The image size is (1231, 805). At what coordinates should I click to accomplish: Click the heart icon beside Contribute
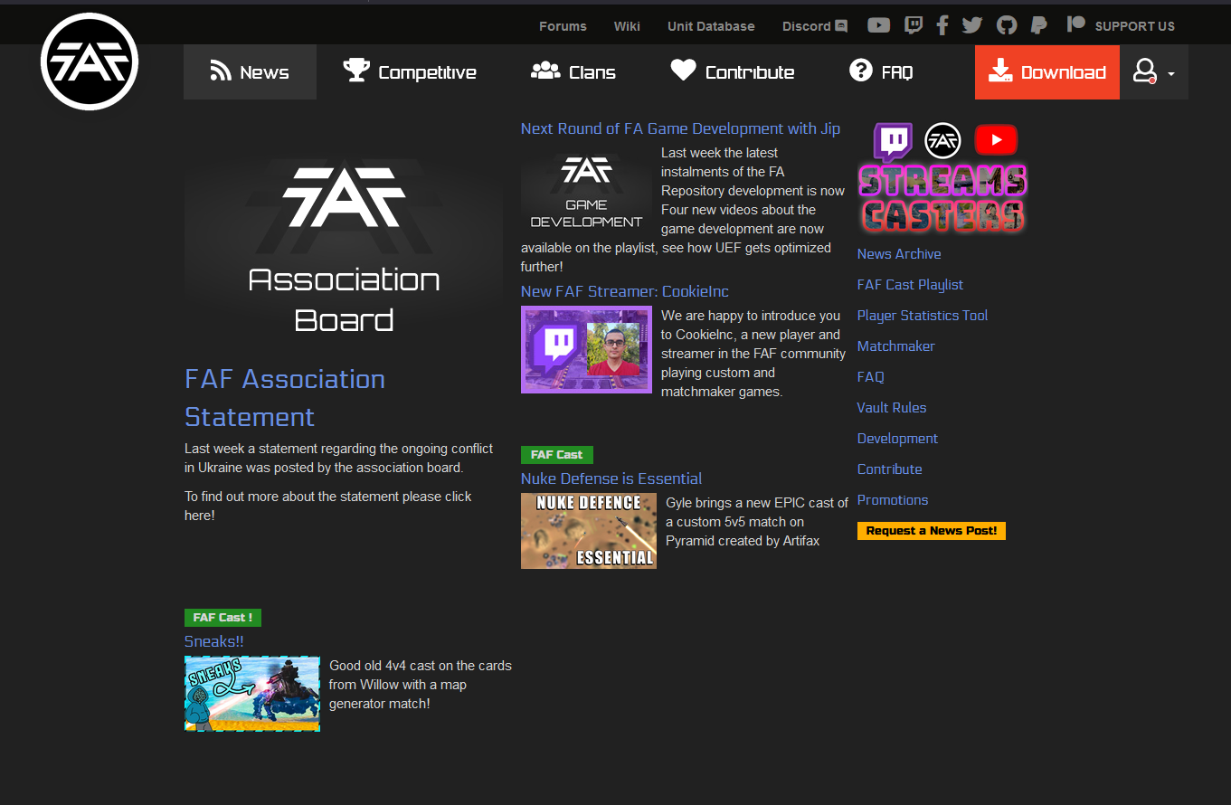tap(683, 71)
